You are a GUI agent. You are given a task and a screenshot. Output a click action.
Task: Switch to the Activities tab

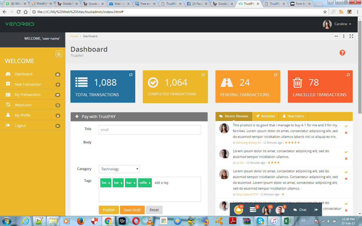(265, 116)
